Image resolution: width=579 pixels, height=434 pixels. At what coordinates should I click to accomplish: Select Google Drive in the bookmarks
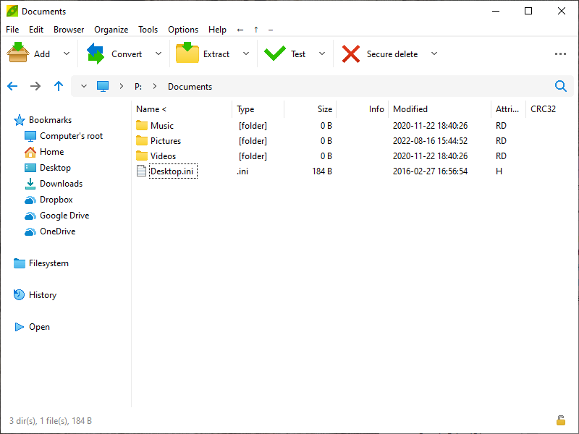[x=64, y=216]
